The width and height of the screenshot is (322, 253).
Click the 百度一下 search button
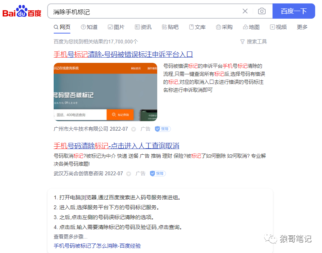(294, 11)
